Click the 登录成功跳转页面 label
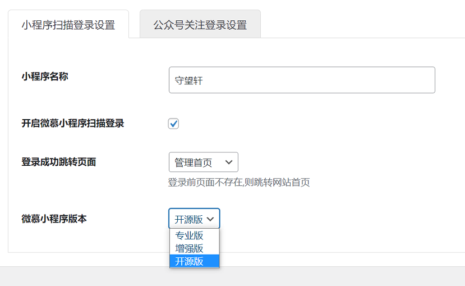Image resolution: width=465 pixels, height=286 pixels. coord(59,162)
